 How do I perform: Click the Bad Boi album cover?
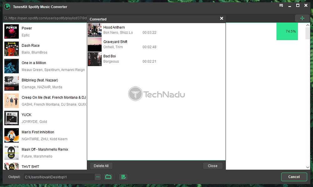click(x=95, y=59)
